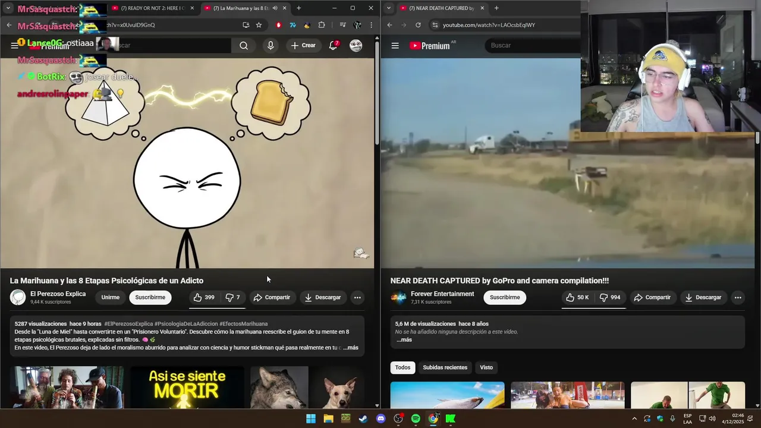Mute the La Marihuana tab via speaker icon

point(275,8)
